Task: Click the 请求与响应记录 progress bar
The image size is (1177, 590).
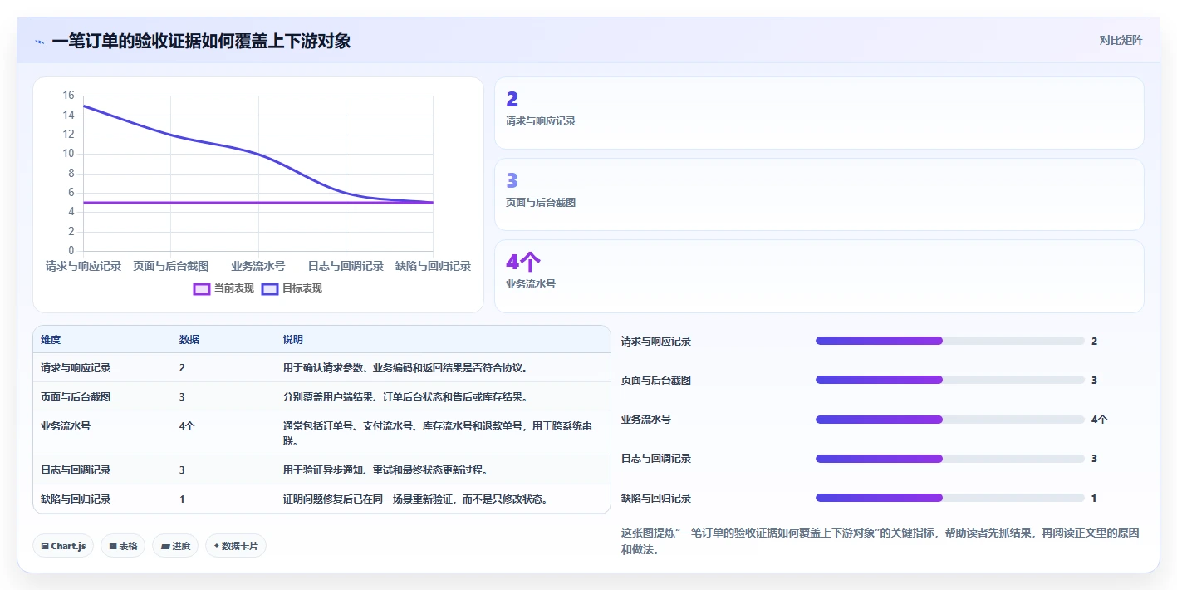Action: tap(950, 341)
